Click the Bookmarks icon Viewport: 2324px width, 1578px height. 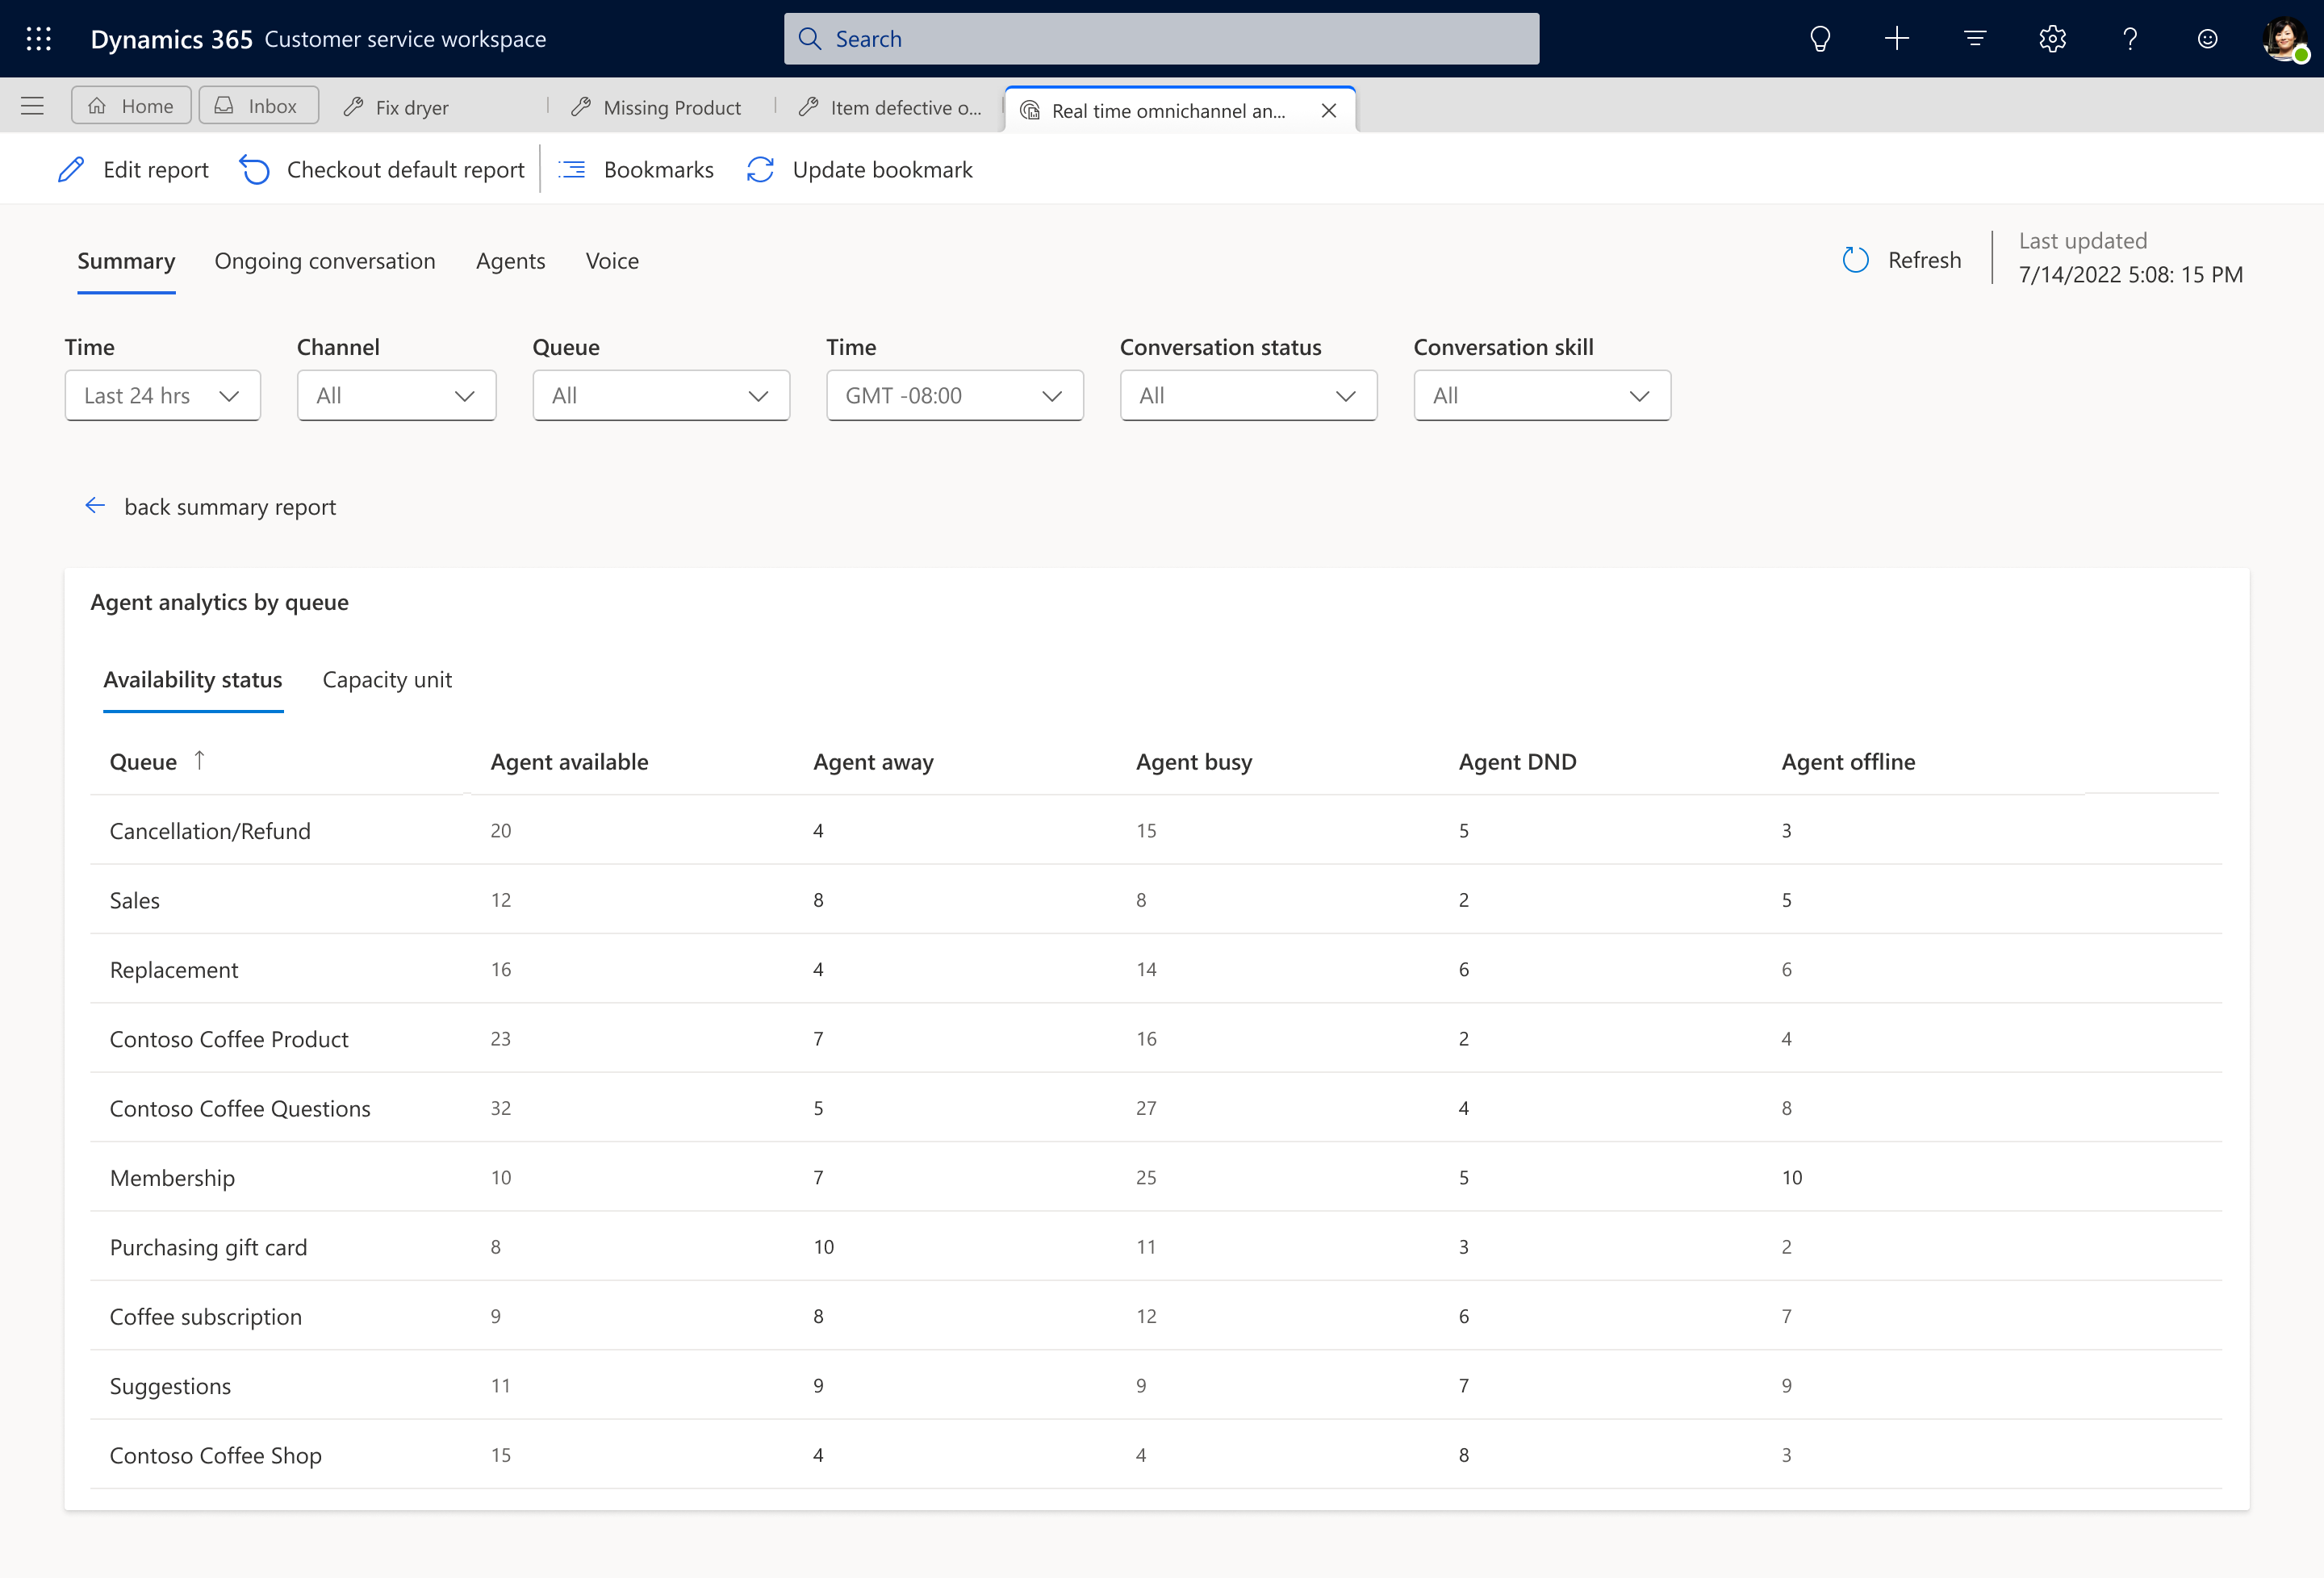tap(572, 169)
